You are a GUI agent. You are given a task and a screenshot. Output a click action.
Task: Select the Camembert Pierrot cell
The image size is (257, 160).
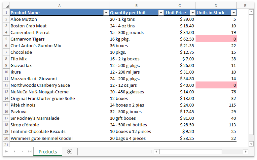pos(59,32)
